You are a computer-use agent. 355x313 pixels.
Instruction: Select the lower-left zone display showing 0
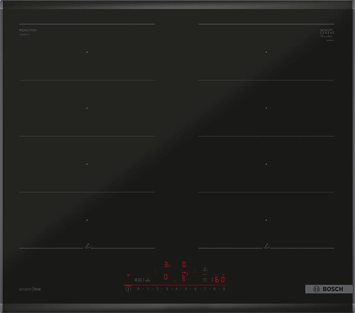pos(166,277)
